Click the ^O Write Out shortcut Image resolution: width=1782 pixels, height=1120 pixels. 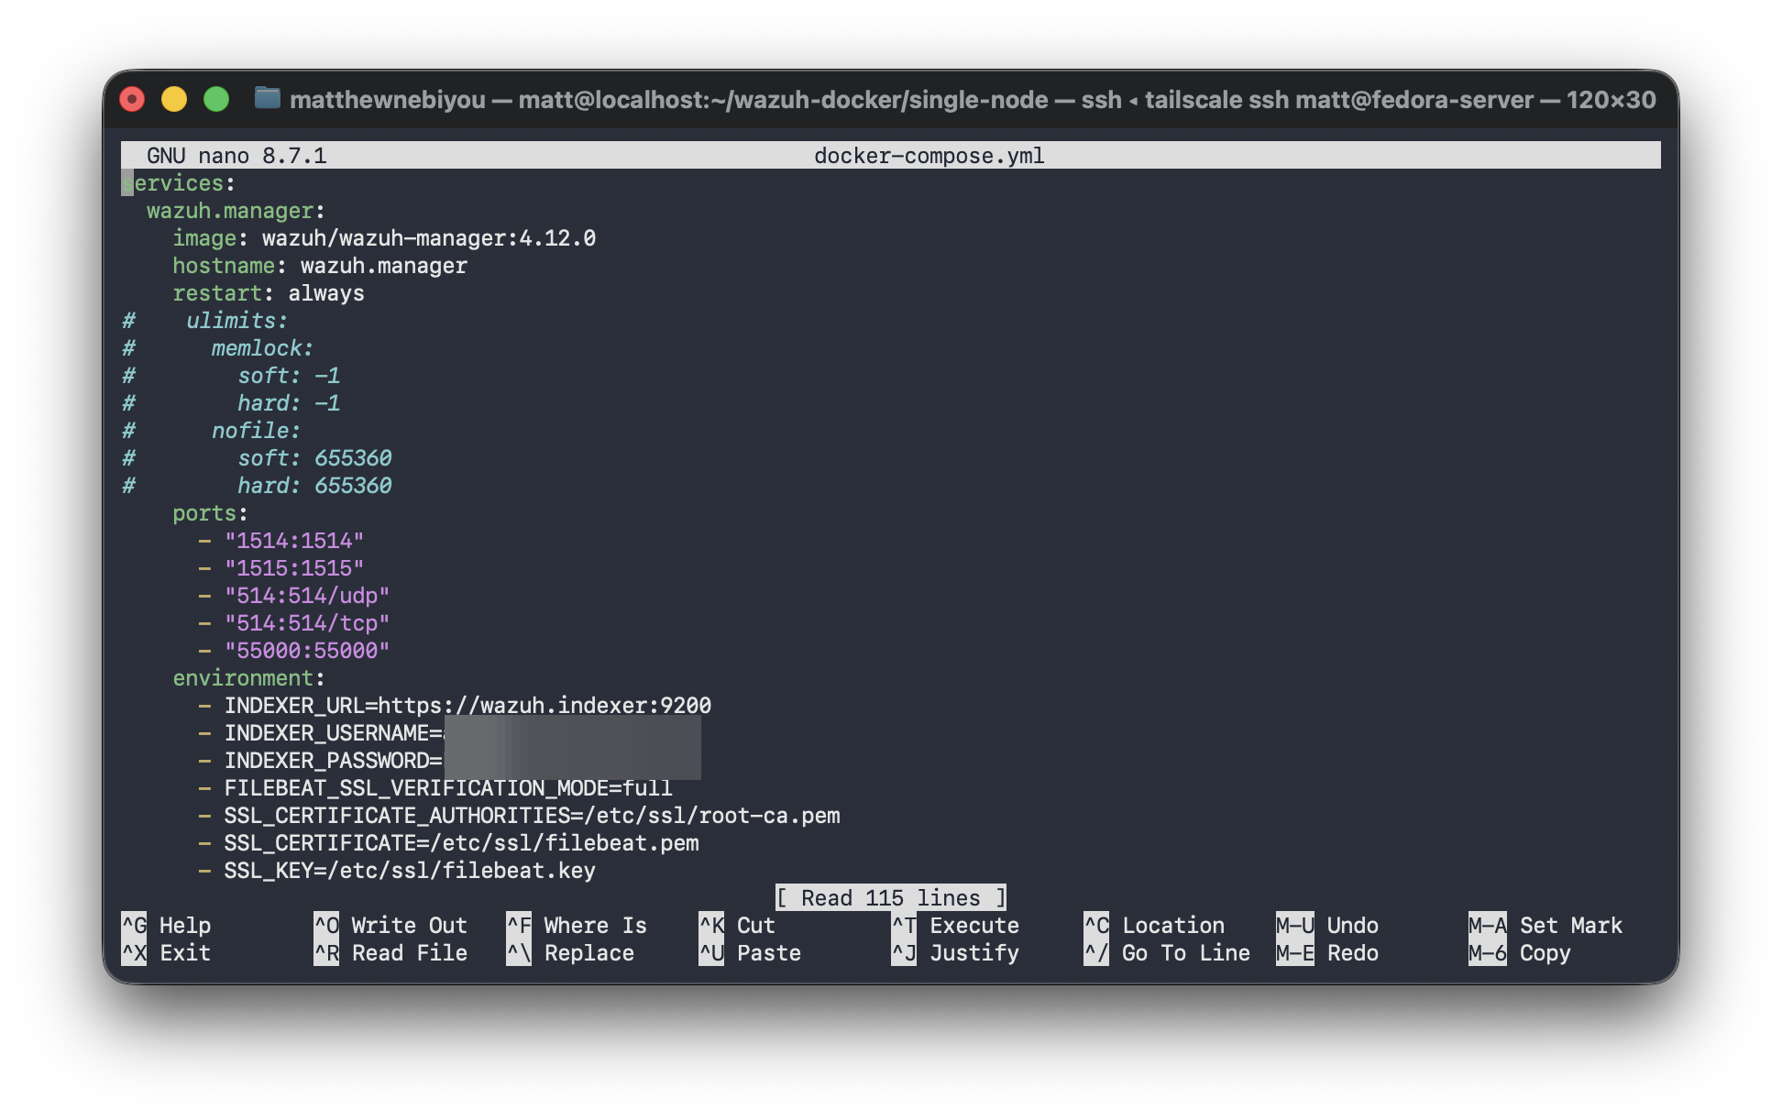[x=390, y=926]
